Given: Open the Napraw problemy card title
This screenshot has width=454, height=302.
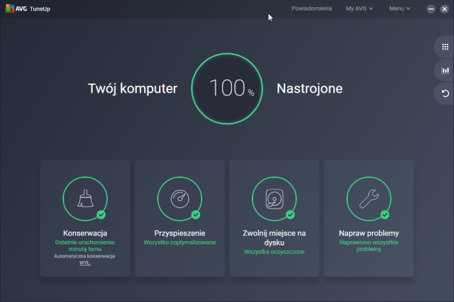Looking at the screenshot, I should [x=369, y=233].
